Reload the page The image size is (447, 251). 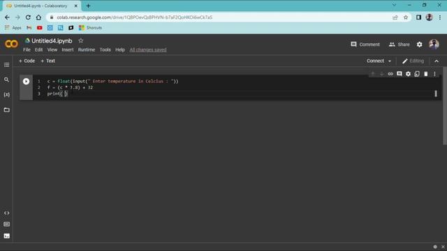pyautogui.click(x=28, y=17)
